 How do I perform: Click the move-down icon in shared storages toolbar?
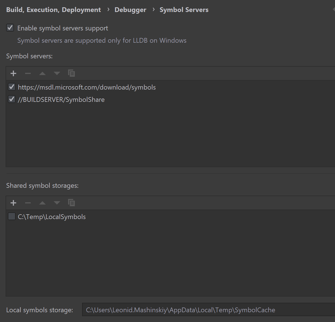point(57,203)
